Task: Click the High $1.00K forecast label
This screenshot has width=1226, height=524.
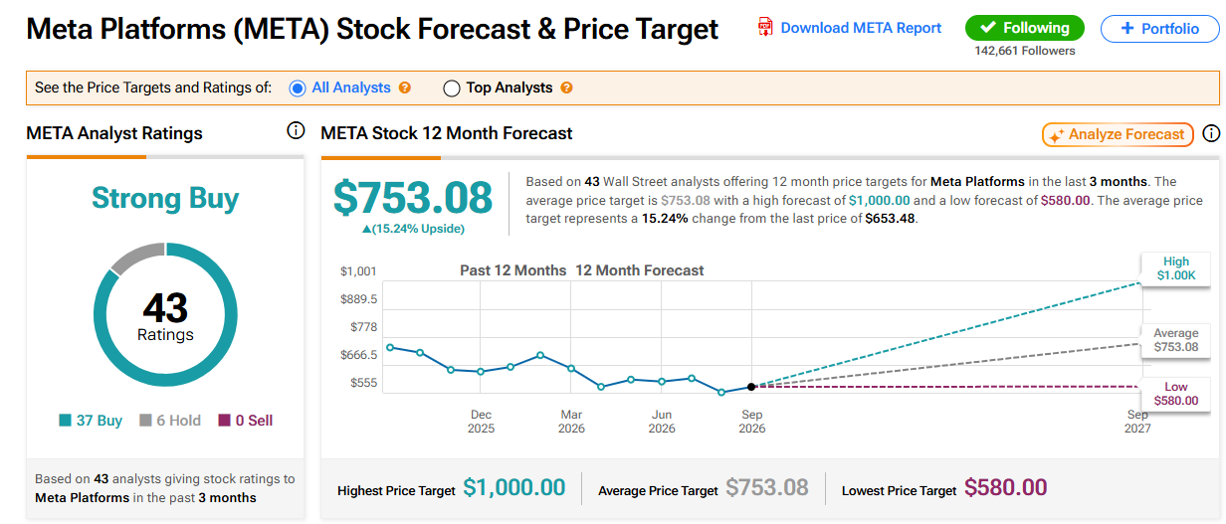Action: tap(1176, 268)
